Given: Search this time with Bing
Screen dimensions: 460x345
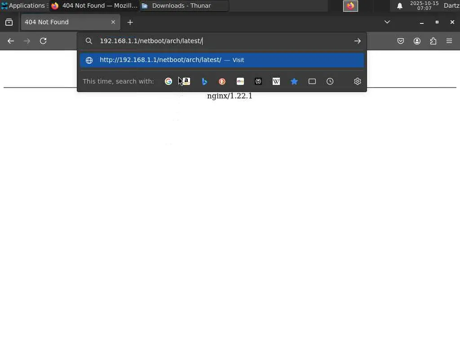Looking at the screenshot, I should coord(204,81).
